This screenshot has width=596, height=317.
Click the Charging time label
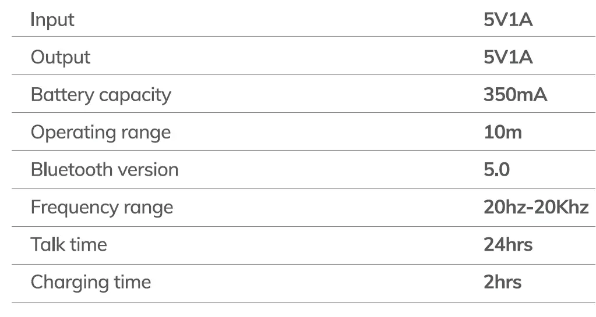pos(91,283)
